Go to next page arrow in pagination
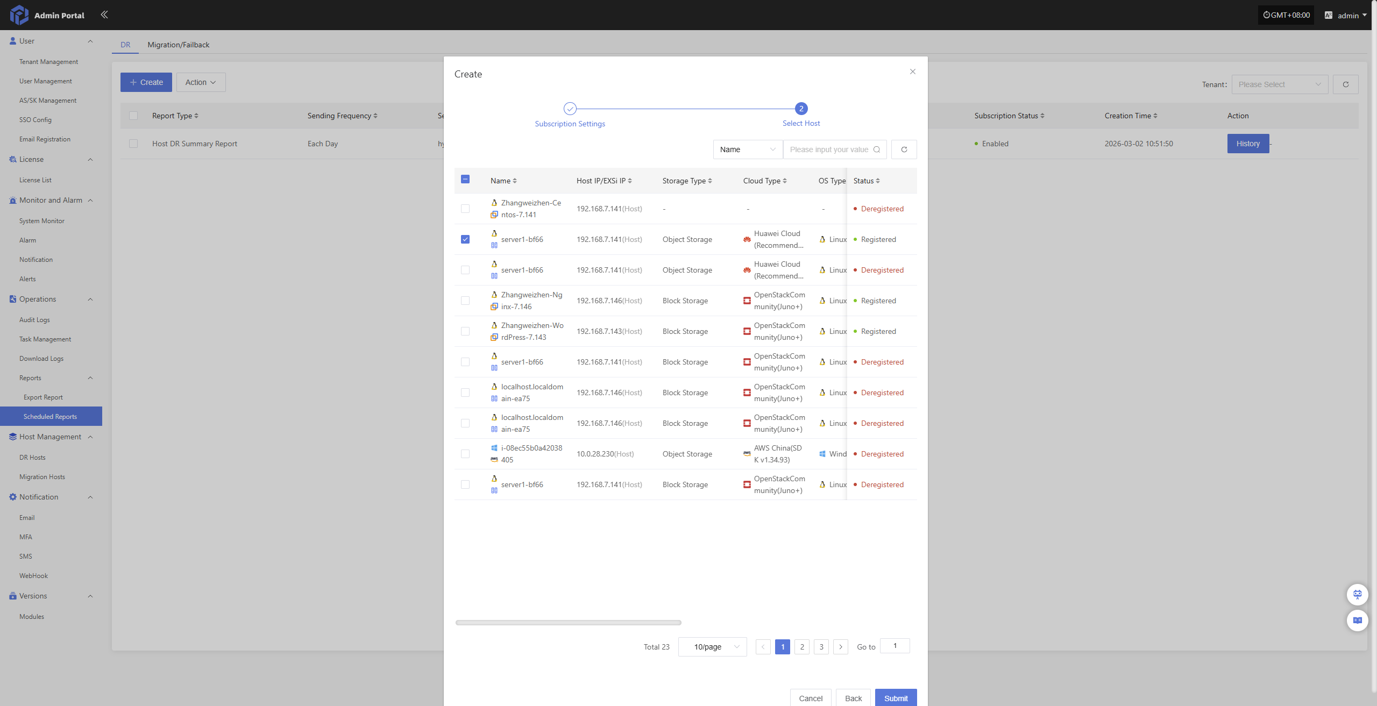 [840, 646]
